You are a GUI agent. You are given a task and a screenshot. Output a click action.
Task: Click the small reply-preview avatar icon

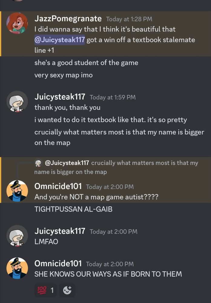pyautogui.click(x=38, y=163)
